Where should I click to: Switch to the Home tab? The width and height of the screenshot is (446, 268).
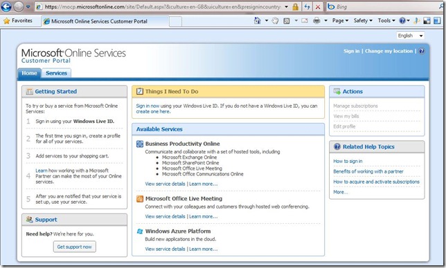tap(29, 73)
